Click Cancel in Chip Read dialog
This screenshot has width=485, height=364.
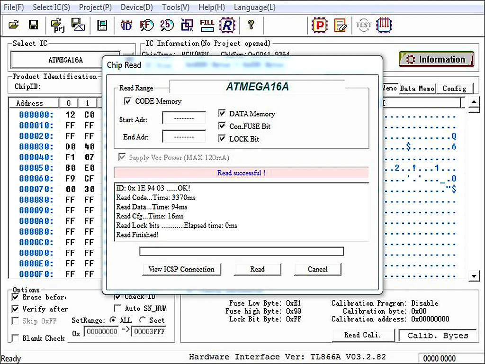pos(318,269)
